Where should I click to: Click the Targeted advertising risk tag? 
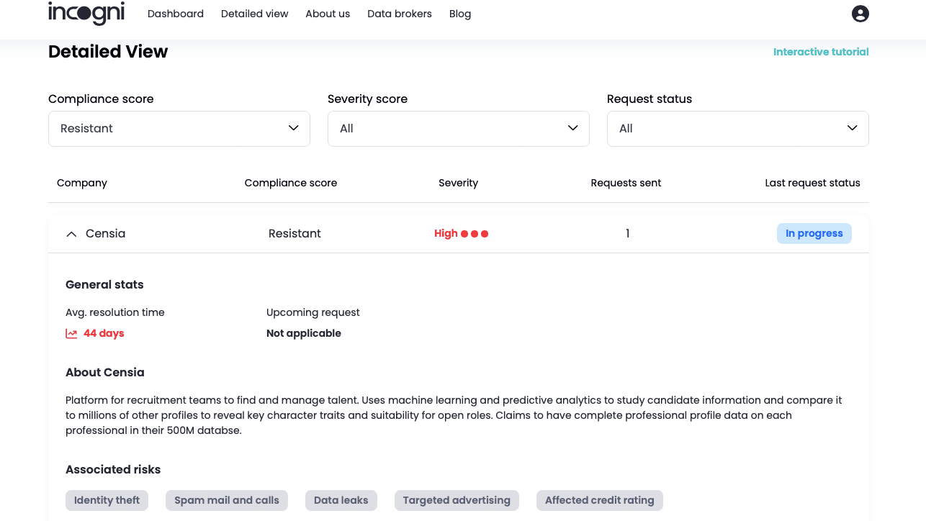click(x=457, y=500)
